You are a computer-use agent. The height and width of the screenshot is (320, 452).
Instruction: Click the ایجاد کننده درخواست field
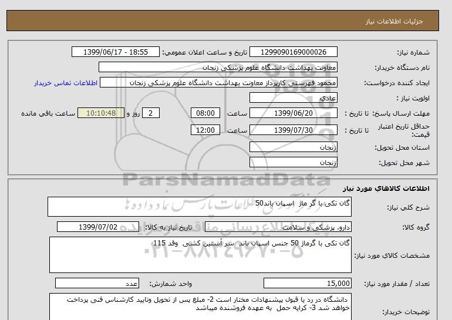pos(218,82)
